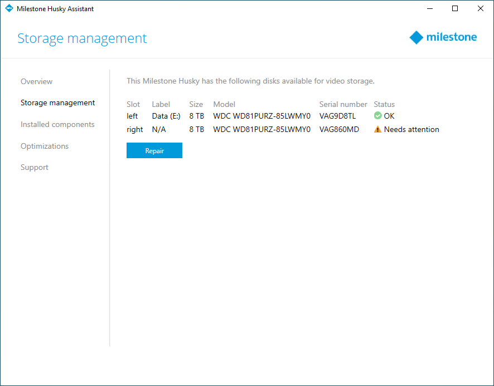Viewport: 494px width, 386px height.
Task: Maximize the Husky Assistant window
Action: 455,8
